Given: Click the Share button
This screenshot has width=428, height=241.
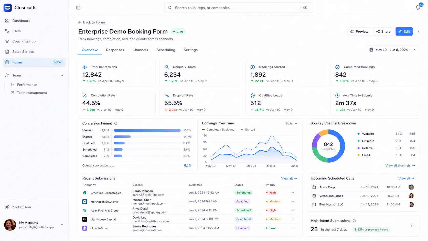Looking at the screenshot, I should click(x=383, y=32).
